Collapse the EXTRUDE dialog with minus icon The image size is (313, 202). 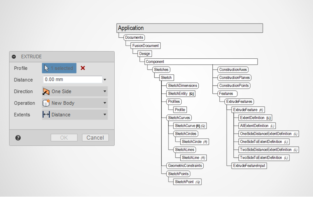(14, 57)
